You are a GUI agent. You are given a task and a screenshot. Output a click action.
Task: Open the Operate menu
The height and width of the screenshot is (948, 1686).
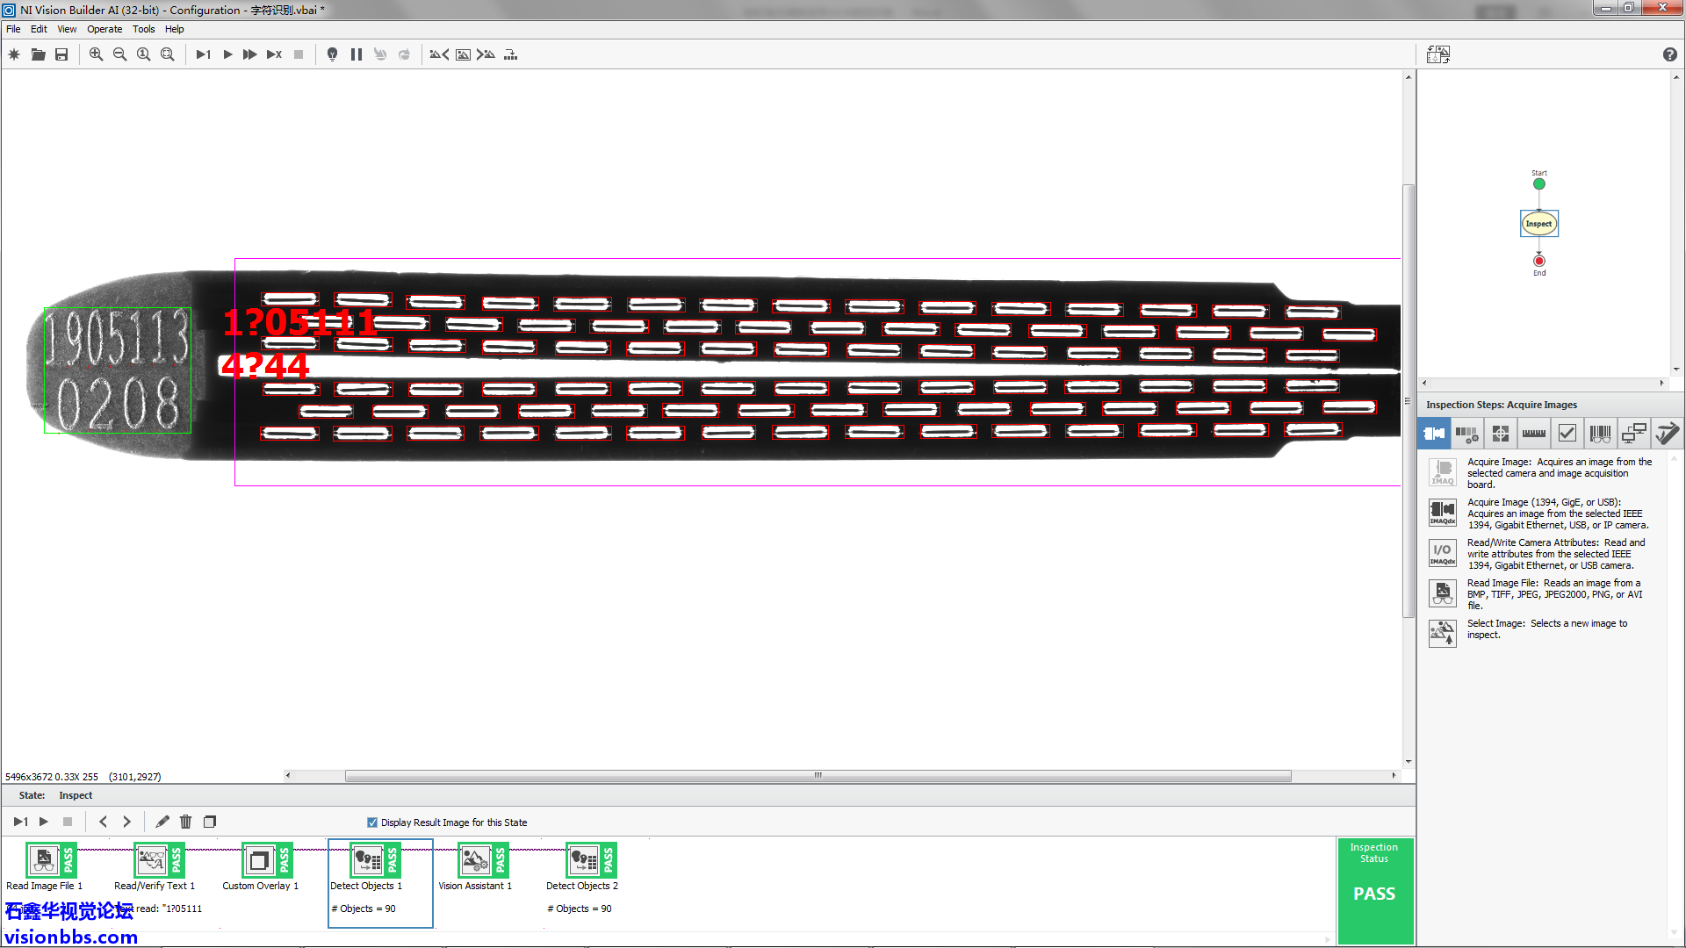click(x=104, y=29)
